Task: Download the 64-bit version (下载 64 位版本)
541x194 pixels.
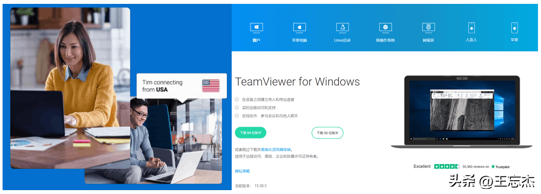Action: (251, 133)
